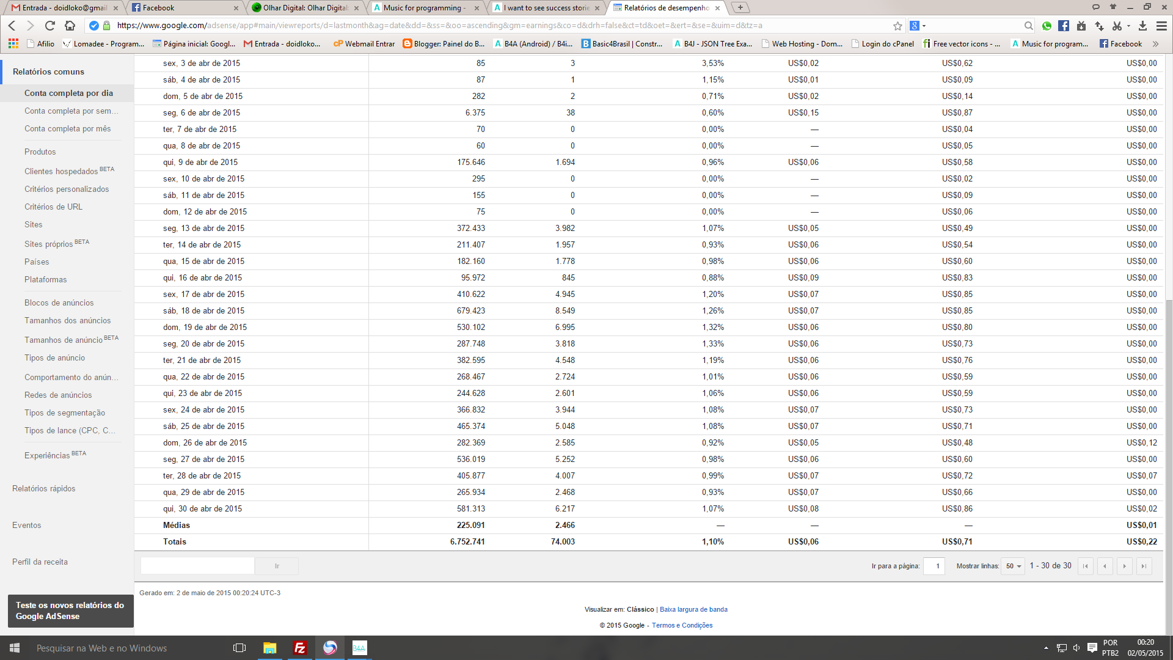This screenshot has height=660, width=1173.
Task: Click the Facebook toolbar extension icon
Action: coord(1064,26)
